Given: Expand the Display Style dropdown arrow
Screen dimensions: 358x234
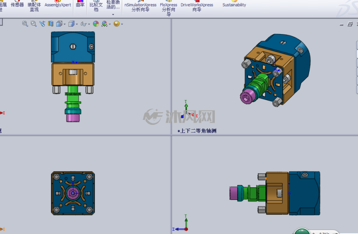Looking at the screenshot, I should [77, 24].
